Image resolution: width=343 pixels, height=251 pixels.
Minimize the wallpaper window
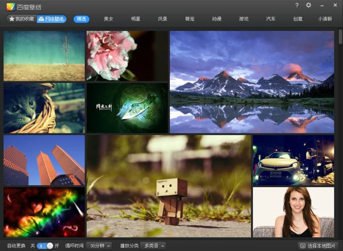(x=322, y=5)
